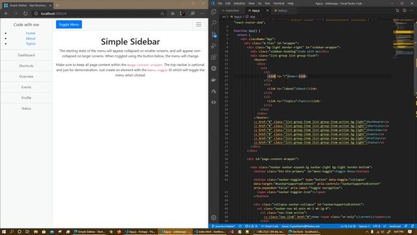Change the JavaScript language mode in status bar
417x235 pixels.
click(x=395, y=227)
